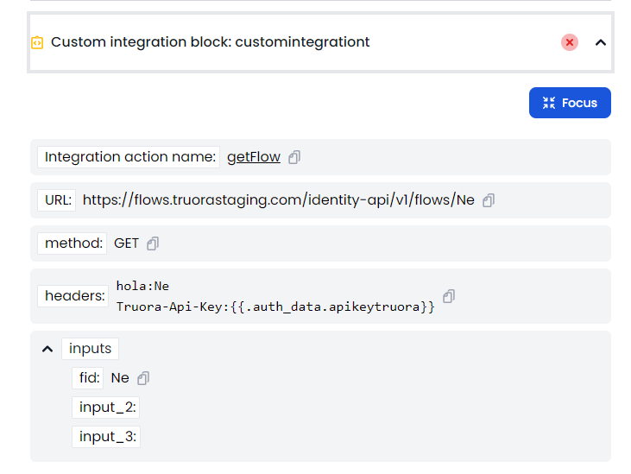Click the fid: label
631x474 pixels.
88,378
